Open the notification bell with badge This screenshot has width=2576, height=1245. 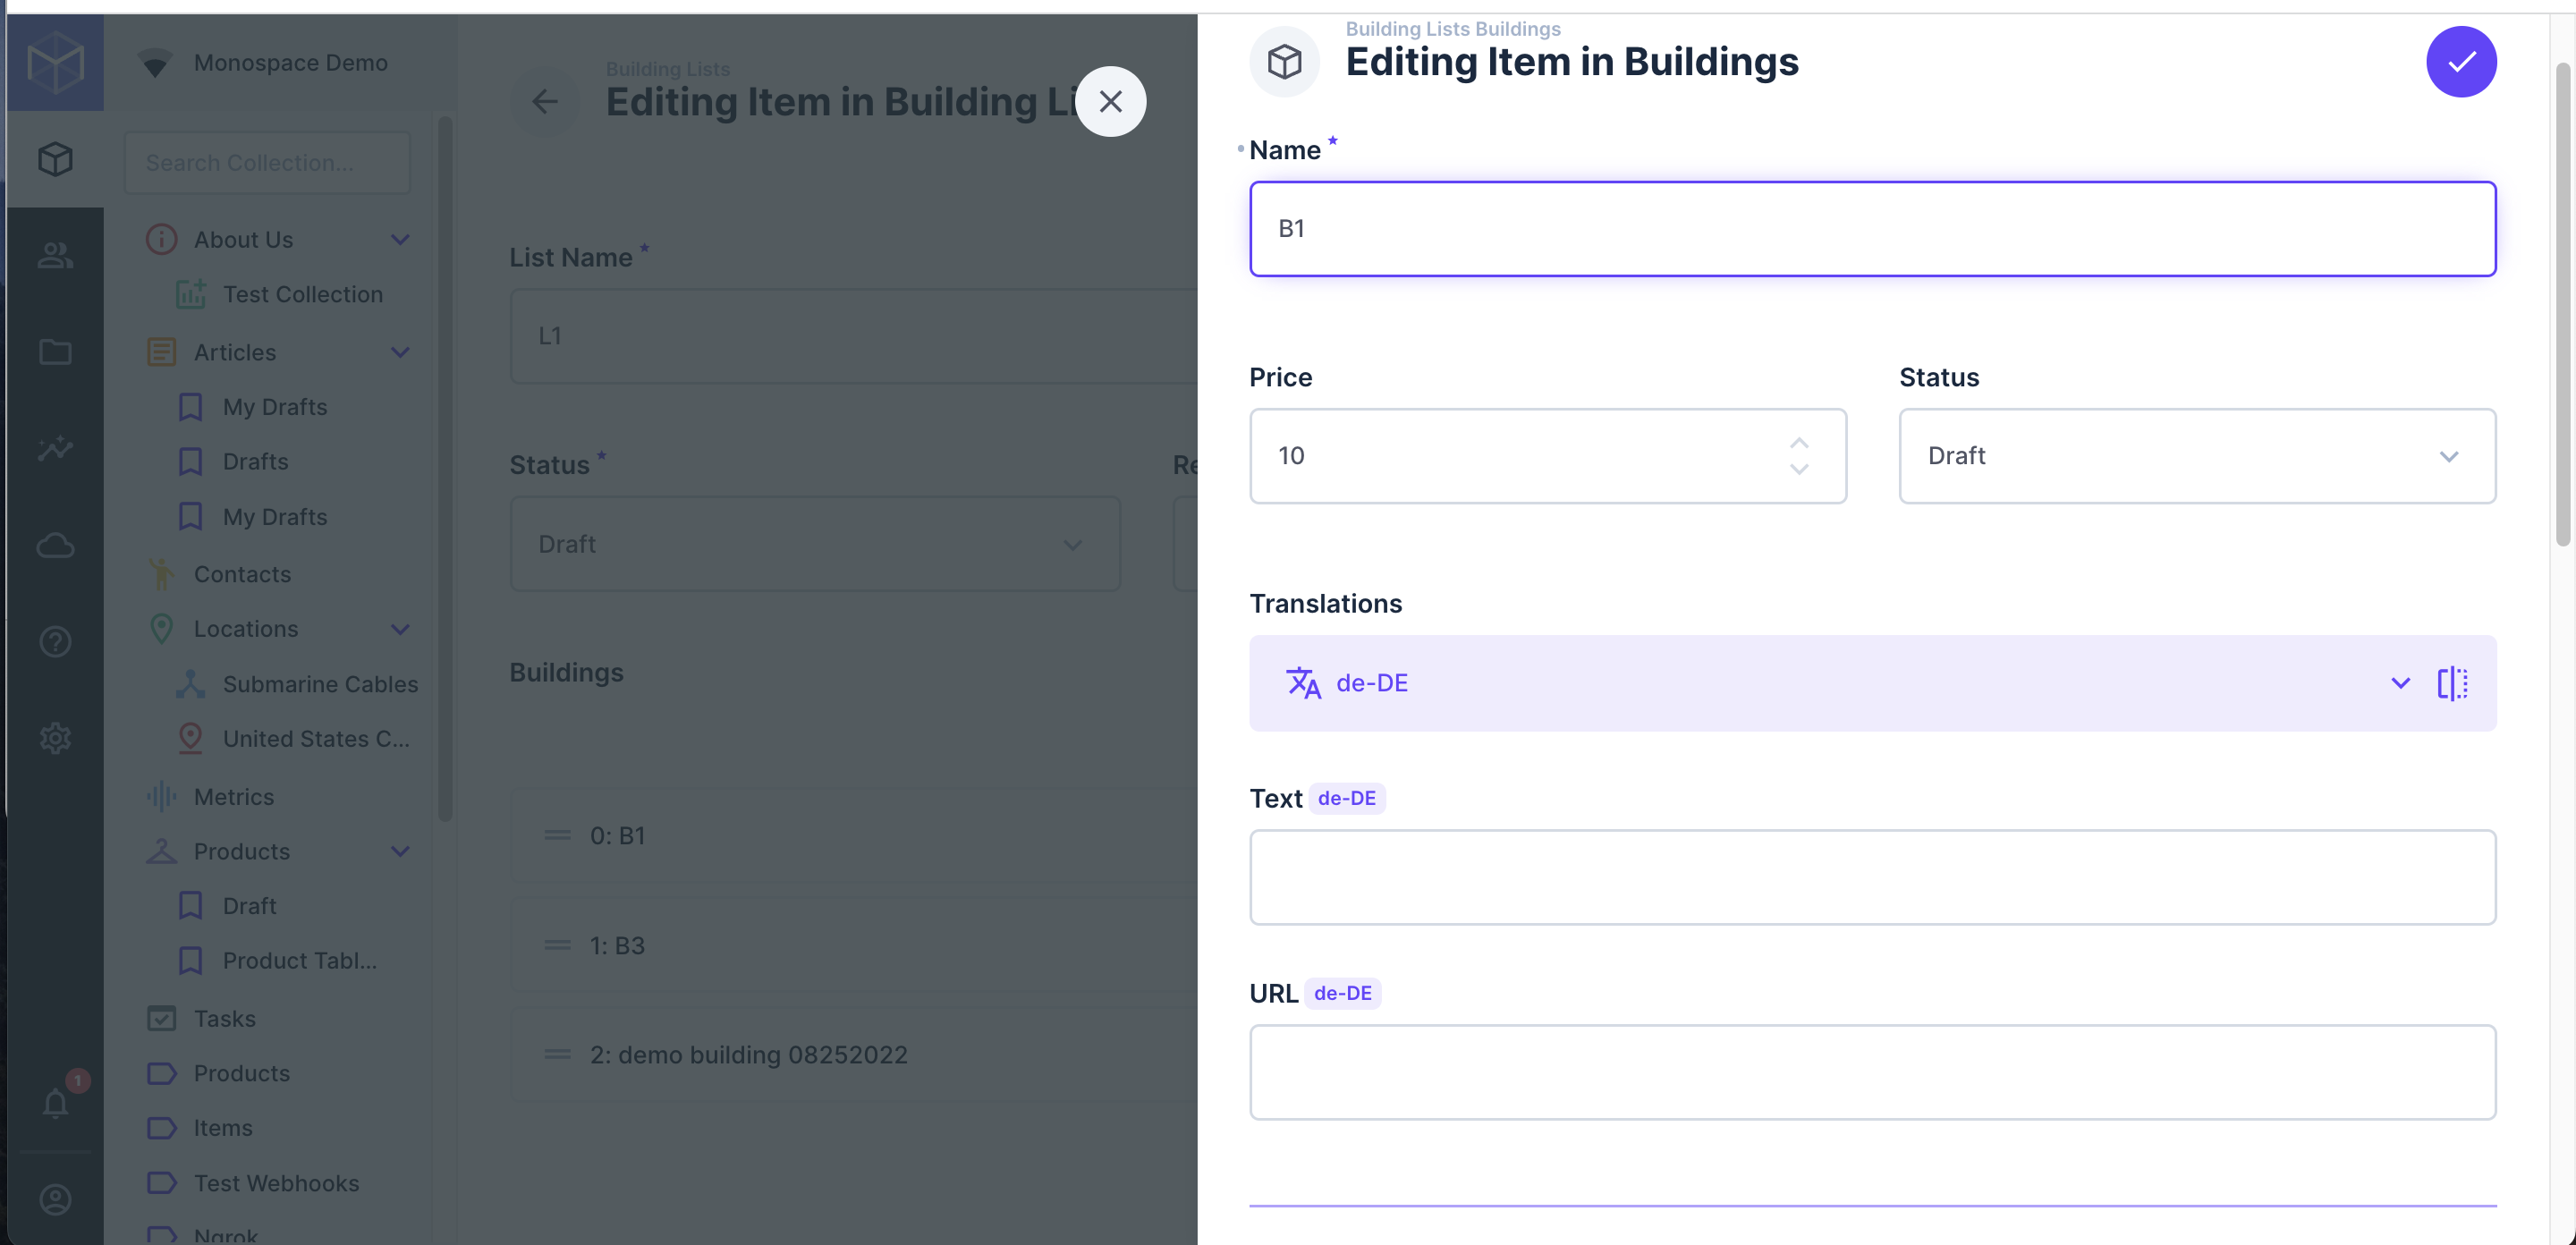(x=55, y=1103)
